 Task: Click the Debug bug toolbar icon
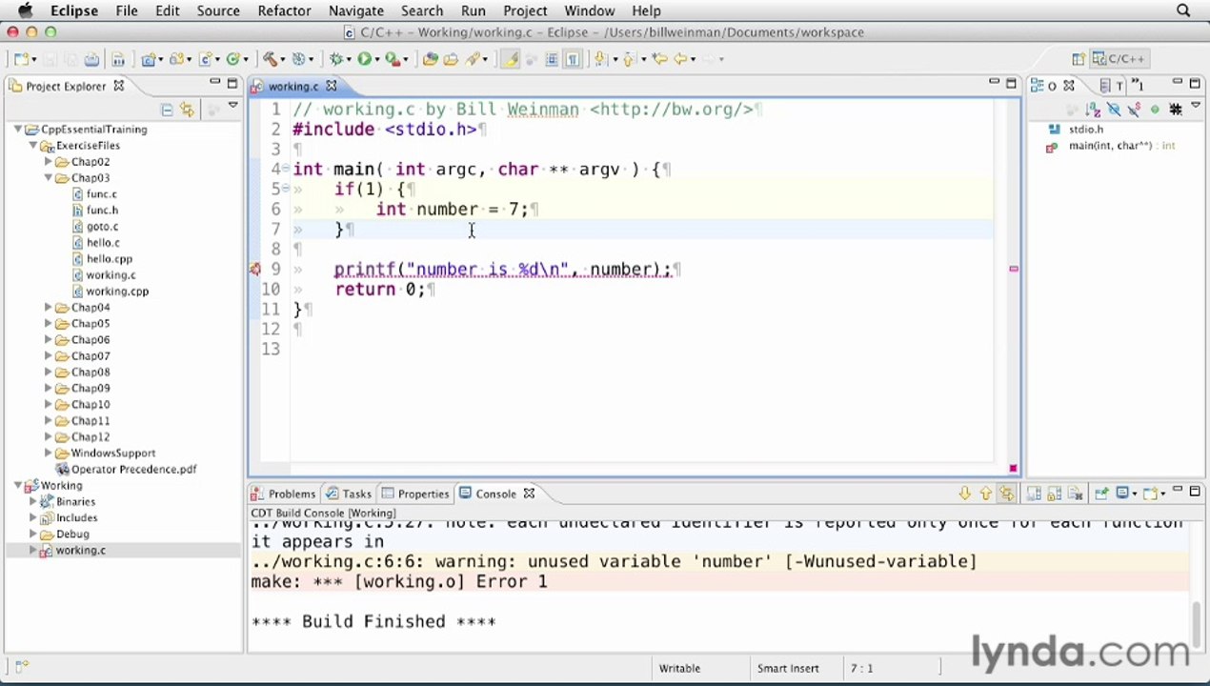click(x=335, y=59)
